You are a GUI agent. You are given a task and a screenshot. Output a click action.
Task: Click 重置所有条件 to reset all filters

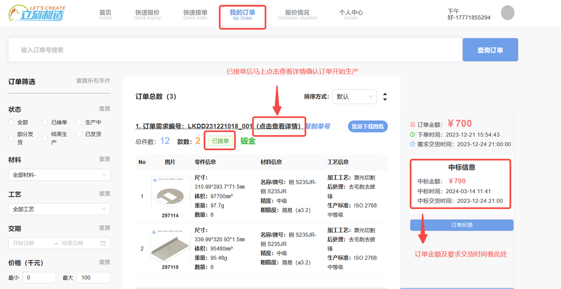(x=93, y=81)
